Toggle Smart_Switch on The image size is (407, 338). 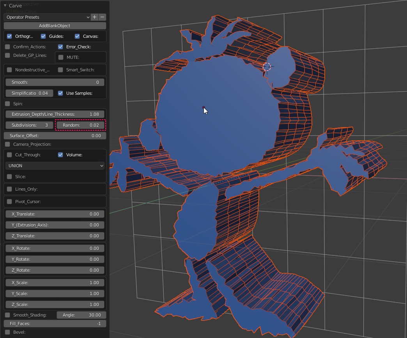click(x=60, y=70)
